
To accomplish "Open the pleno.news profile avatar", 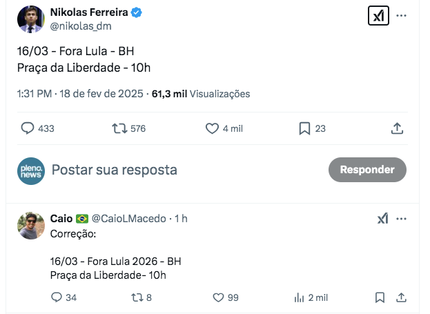I will [x=31, y=170].
